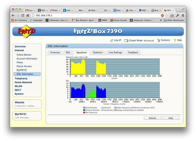
Task: Open Overview in the sidebar
Action: click(20, 47)
